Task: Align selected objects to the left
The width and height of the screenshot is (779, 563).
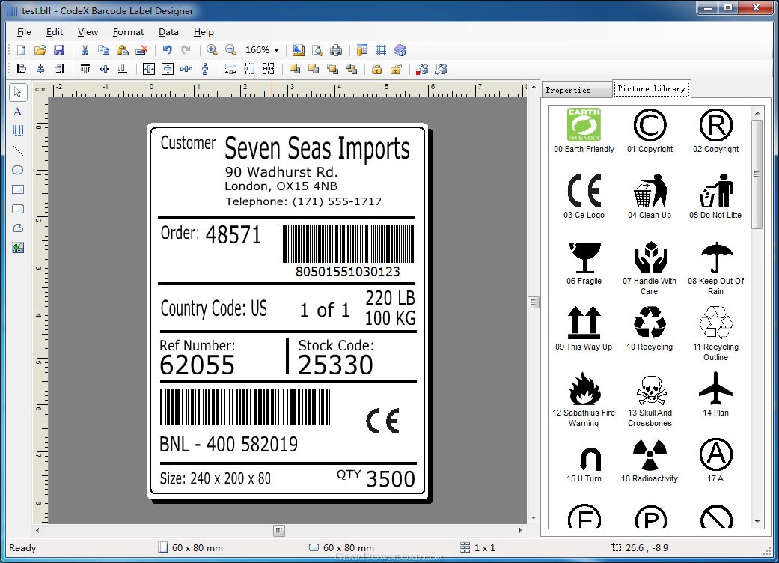Action: coord(22,69)
